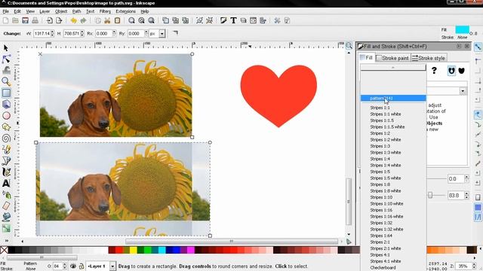Pick yellow swatch in palette
The image size is (483, 271).
point(133,250)
